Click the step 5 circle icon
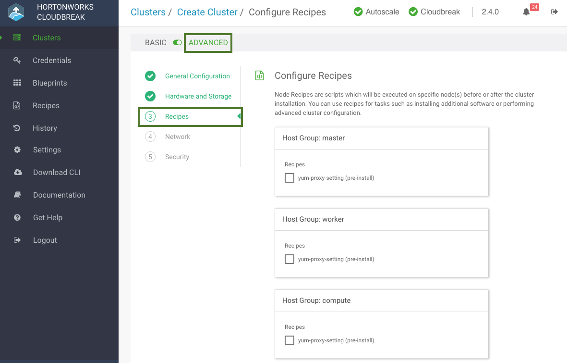 pos(150,157)
